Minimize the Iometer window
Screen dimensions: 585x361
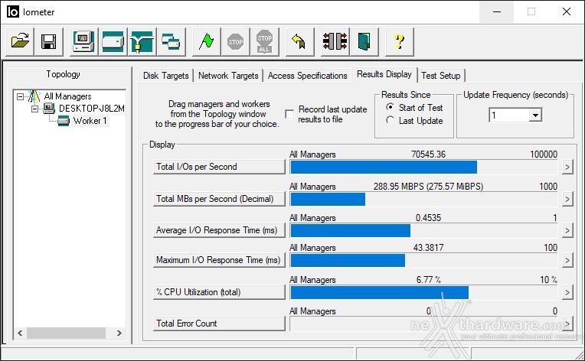tap(497, 11)
